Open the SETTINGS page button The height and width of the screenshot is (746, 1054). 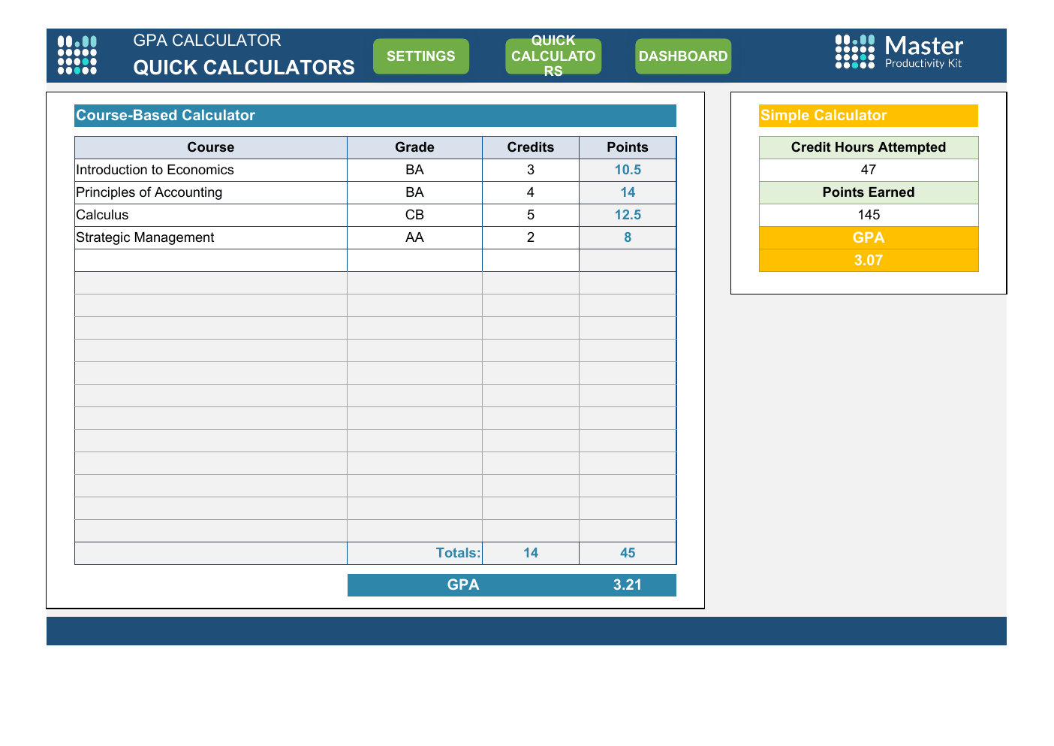(x=421, y=56)
